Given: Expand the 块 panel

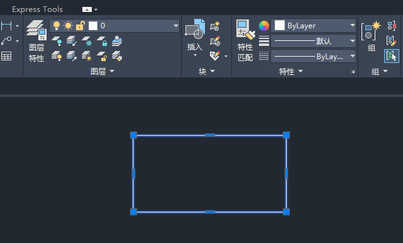Looking at the screenshot, I should pyautogui.click(x=207, y=71).
